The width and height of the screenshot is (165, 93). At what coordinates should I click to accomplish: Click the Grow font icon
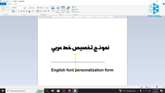pos(30,8)
